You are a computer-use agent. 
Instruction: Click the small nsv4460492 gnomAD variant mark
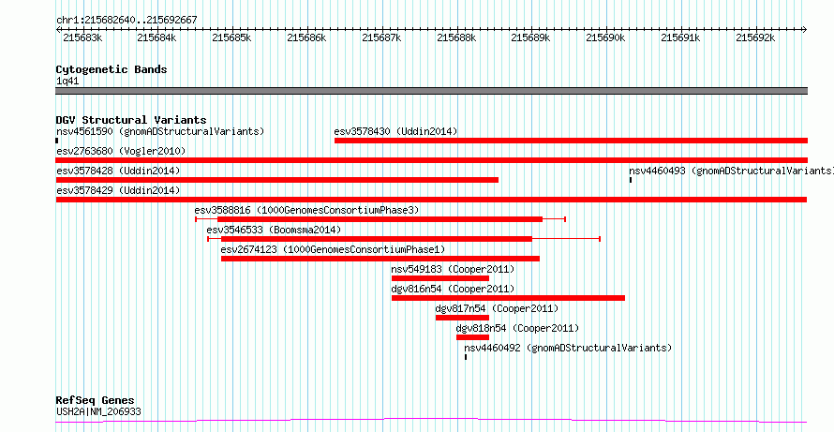466,357
